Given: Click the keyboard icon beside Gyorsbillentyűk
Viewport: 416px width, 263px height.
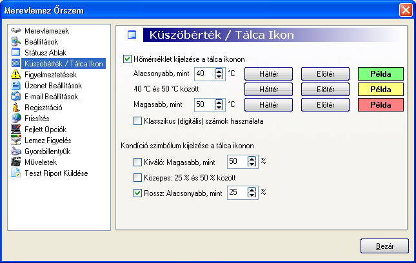Looking at the screenshot, I should point(16,151).
